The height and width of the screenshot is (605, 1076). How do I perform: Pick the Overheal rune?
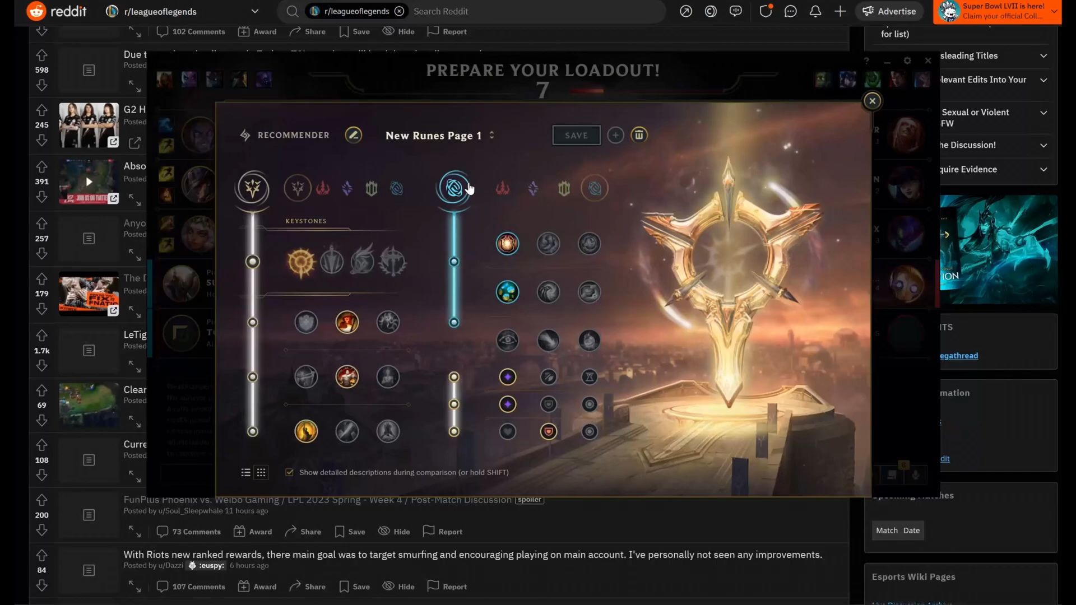tap(306, 322)
